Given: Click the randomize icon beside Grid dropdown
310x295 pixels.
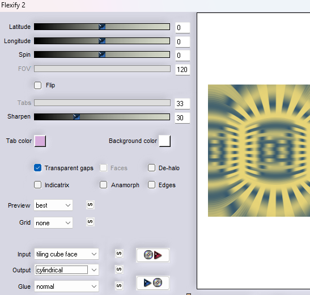Looking at the screenshot, I should pos(90,222).
